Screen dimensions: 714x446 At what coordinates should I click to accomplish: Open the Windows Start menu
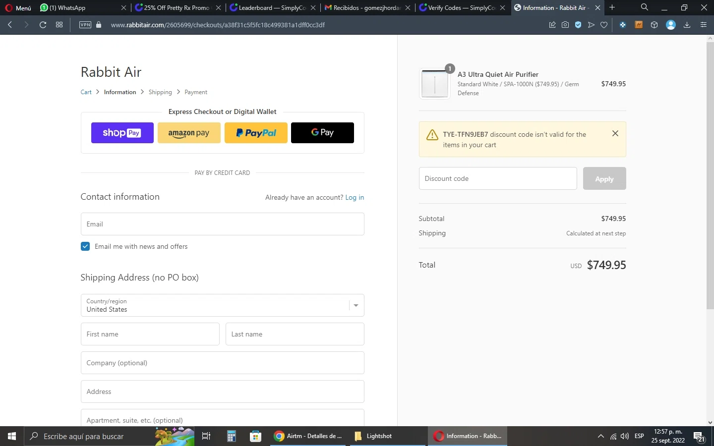tap(12, 436)
